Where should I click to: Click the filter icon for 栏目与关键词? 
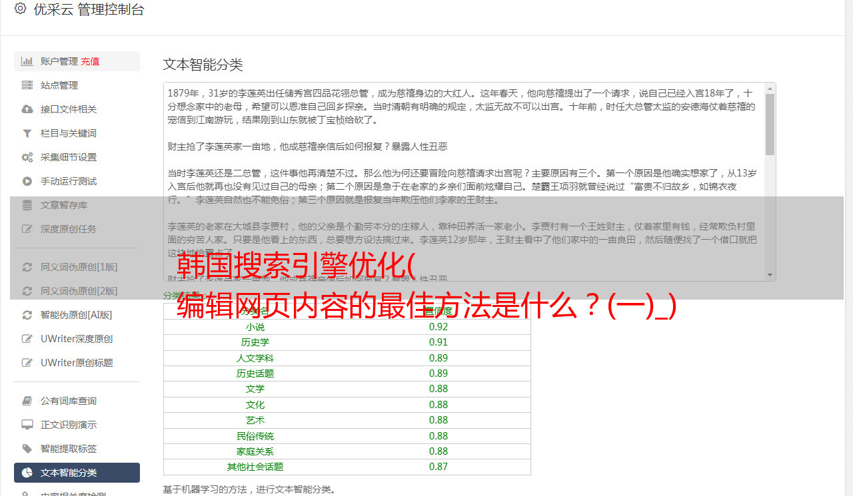click(27, 133)
